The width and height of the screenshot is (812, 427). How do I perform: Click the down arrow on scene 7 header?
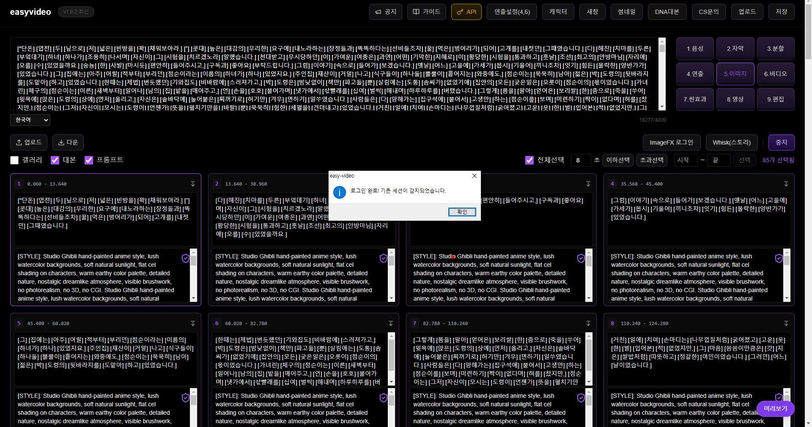(588, 323)
